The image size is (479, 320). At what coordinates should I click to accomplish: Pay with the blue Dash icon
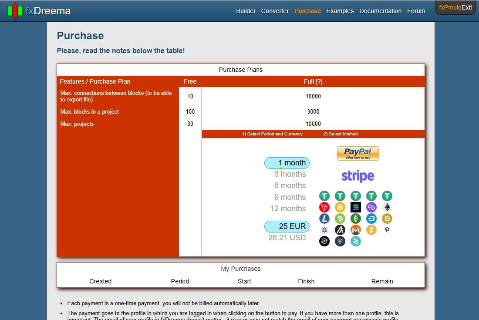[x=371, y=219]
